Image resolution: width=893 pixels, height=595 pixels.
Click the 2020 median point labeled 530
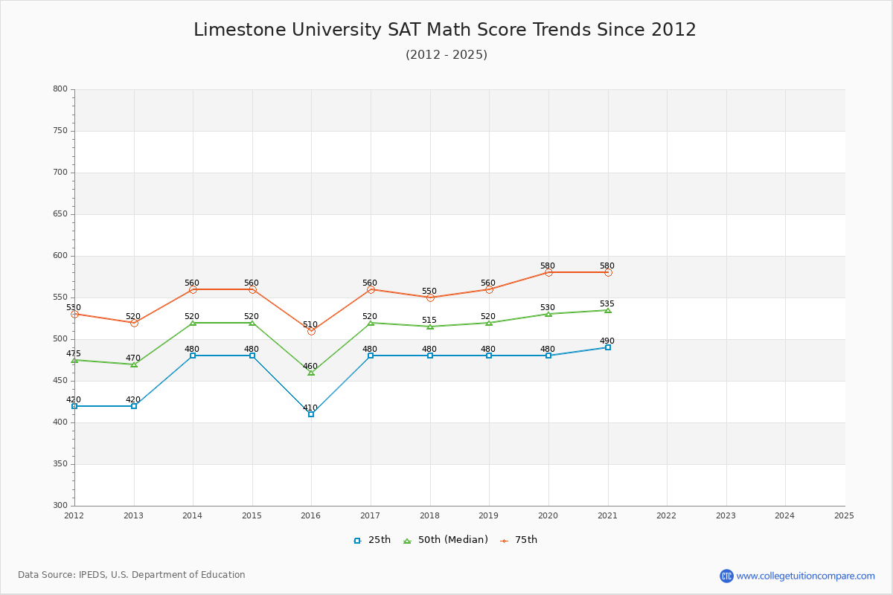[x=548, y=314]
